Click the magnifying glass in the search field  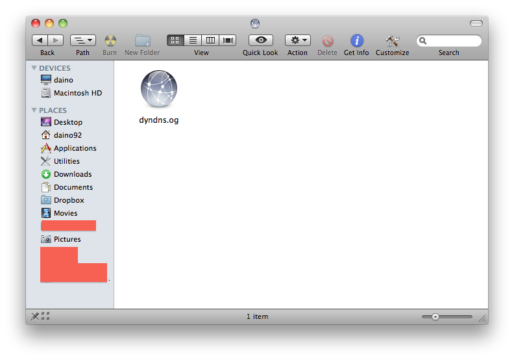click(x=423, y=41)
